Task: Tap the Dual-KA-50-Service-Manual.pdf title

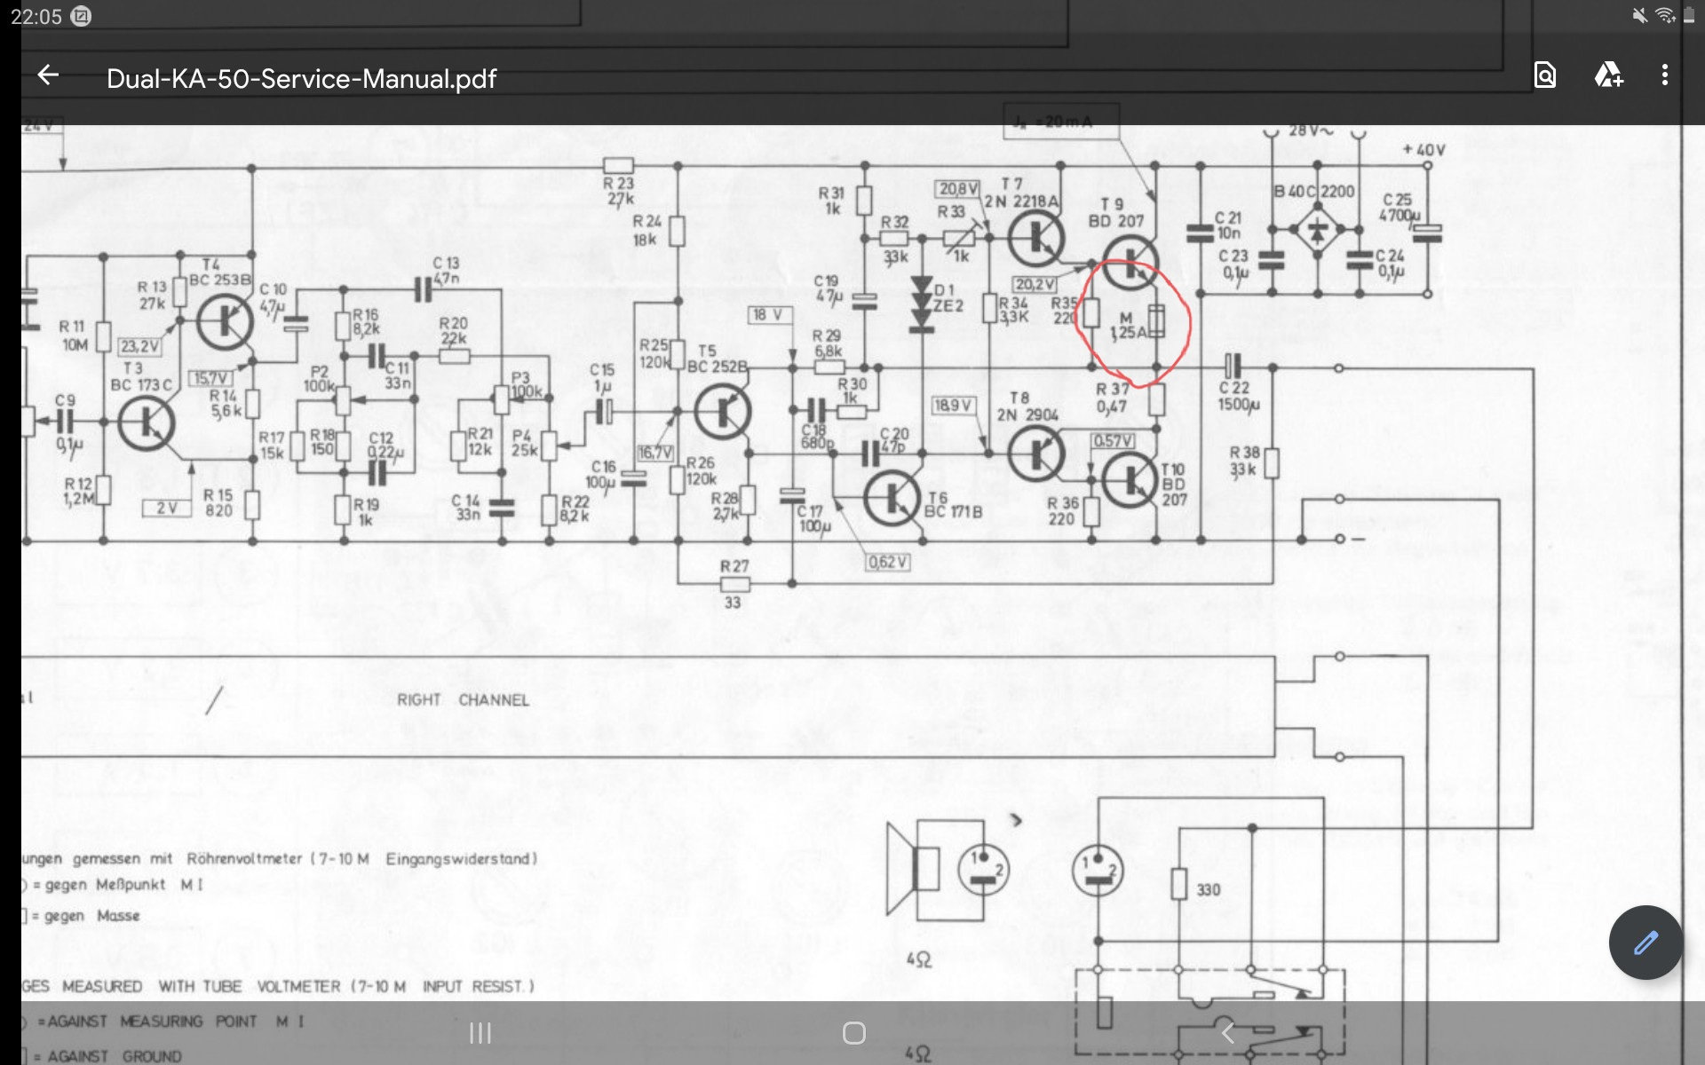Action: pyautogui.click(x=301, y=79)
